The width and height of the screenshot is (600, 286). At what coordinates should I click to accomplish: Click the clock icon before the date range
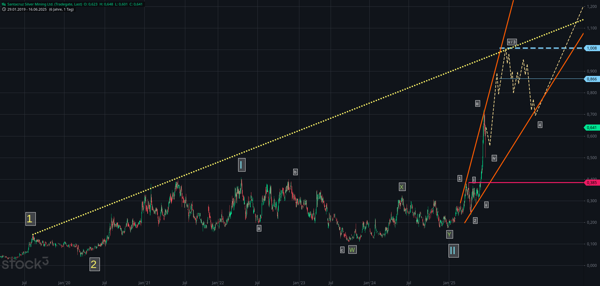pos(4,9)
